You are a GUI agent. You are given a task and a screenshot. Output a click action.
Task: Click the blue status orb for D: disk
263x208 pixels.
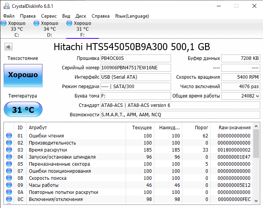pos(36,23)
